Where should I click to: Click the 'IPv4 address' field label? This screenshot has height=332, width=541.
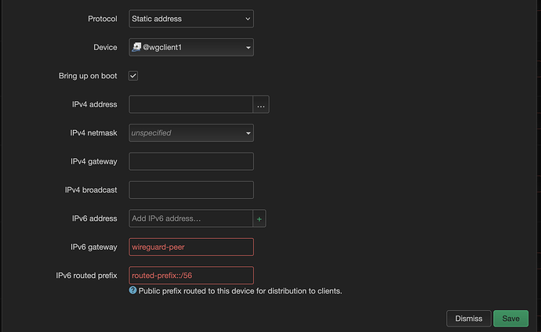[93, 104]
